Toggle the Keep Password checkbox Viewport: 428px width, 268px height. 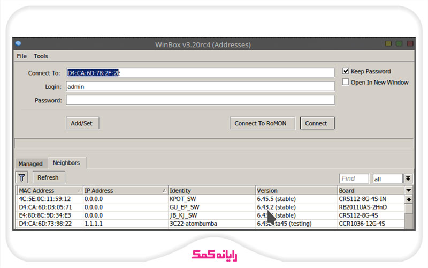[x=346, y=71]
